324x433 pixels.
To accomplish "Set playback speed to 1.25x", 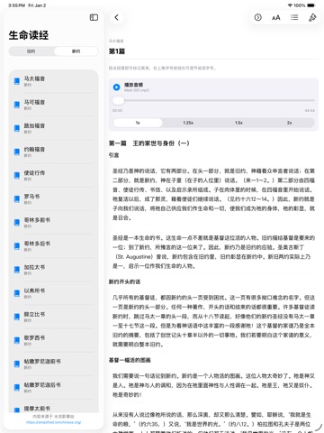I will pyautogui.click(x=188, y=123).
